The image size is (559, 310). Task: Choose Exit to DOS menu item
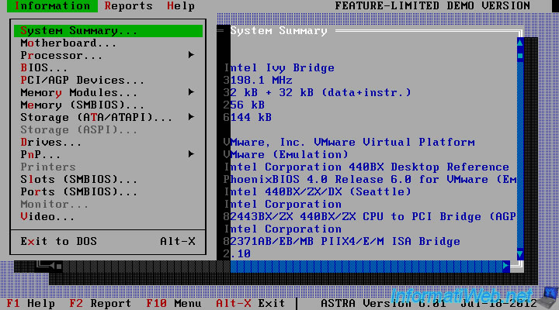click(59, 242)
